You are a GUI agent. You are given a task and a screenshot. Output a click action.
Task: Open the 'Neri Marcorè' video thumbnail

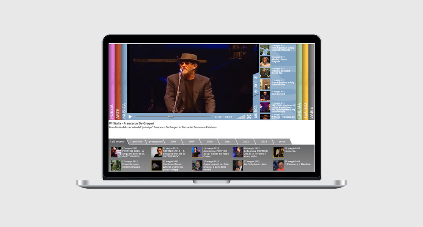(x=265, y=96)
